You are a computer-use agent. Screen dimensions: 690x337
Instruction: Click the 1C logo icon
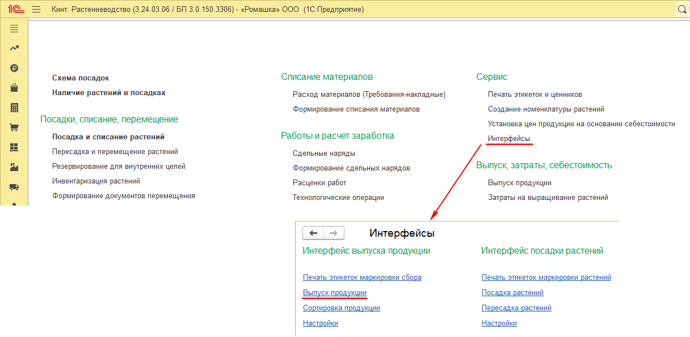pos(15,10)
